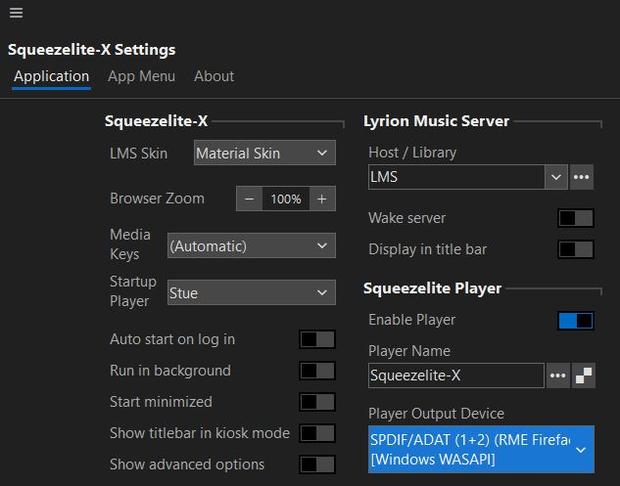Viewport: 620px width, 486px height.
Task: Increase Browser Zoom with plus button
Action: pyautogui.click(x=322, y=199)
